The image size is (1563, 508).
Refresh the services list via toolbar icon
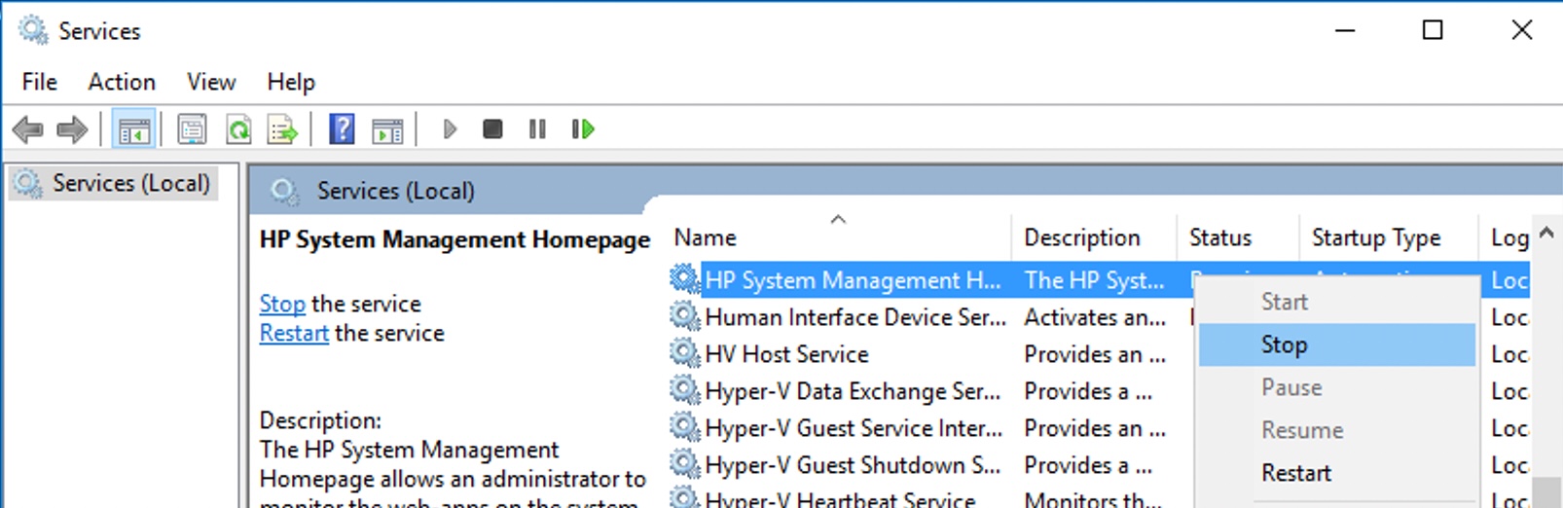pos(238,129)
